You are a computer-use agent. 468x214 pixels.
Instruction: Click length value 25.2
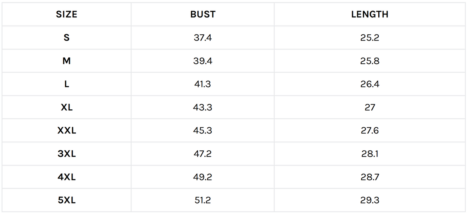(370, 38)
